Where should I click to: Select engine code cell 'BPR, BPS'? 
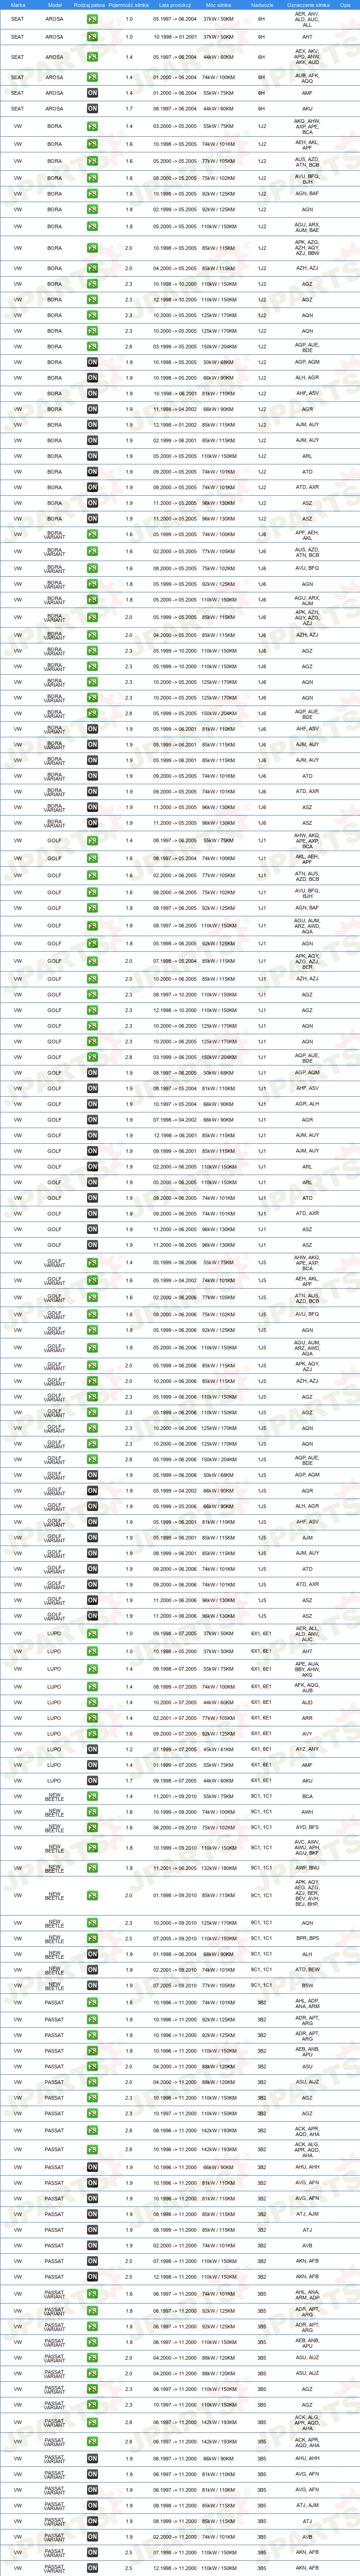[308, 1939]
